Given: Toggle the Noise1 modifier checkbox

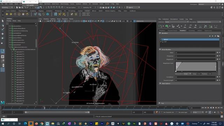Looking at the screenshot, I should click(x=161, y=40).
